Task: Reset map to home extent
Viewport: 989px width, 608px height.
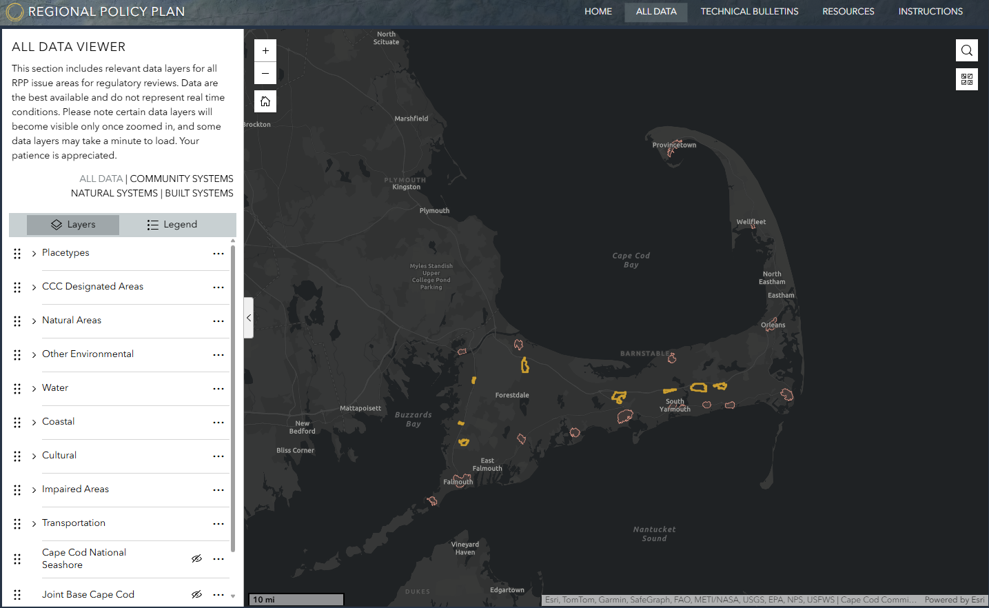Action: point(265,101)
